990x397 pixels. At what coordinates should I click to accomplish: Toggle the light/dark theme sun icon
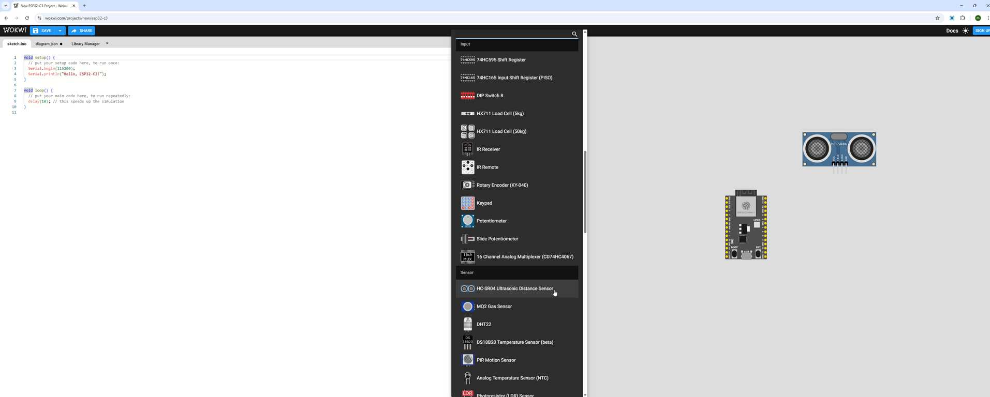pos(966,30)
